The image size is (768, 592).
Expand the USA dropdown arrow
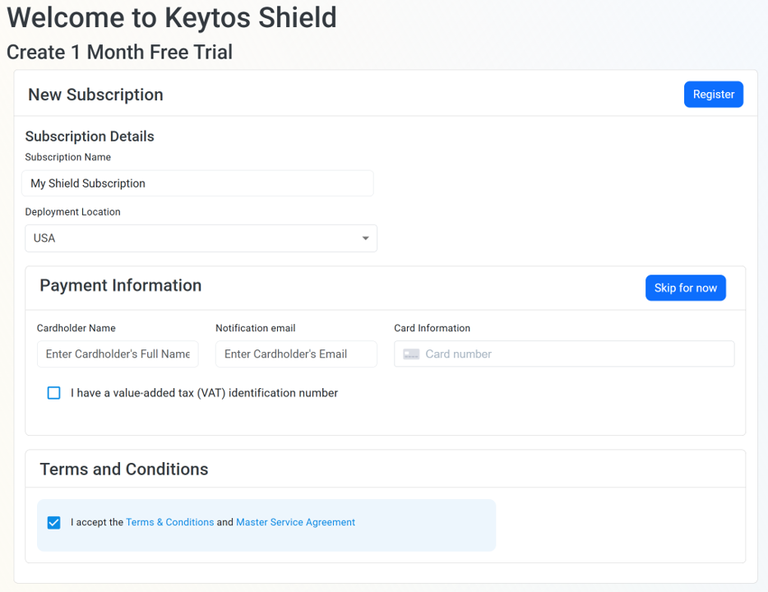[x=365, y=238]
